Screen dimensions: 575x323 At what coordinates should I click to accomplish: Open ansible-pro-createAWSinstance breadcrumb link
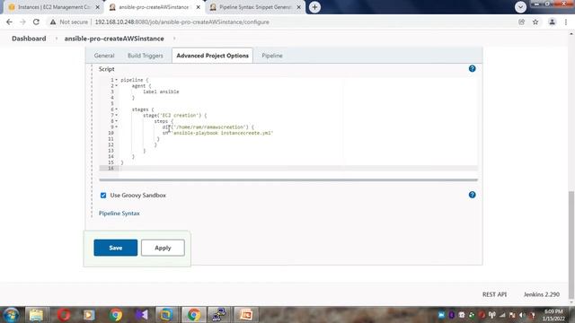click(x=114, y=39)
